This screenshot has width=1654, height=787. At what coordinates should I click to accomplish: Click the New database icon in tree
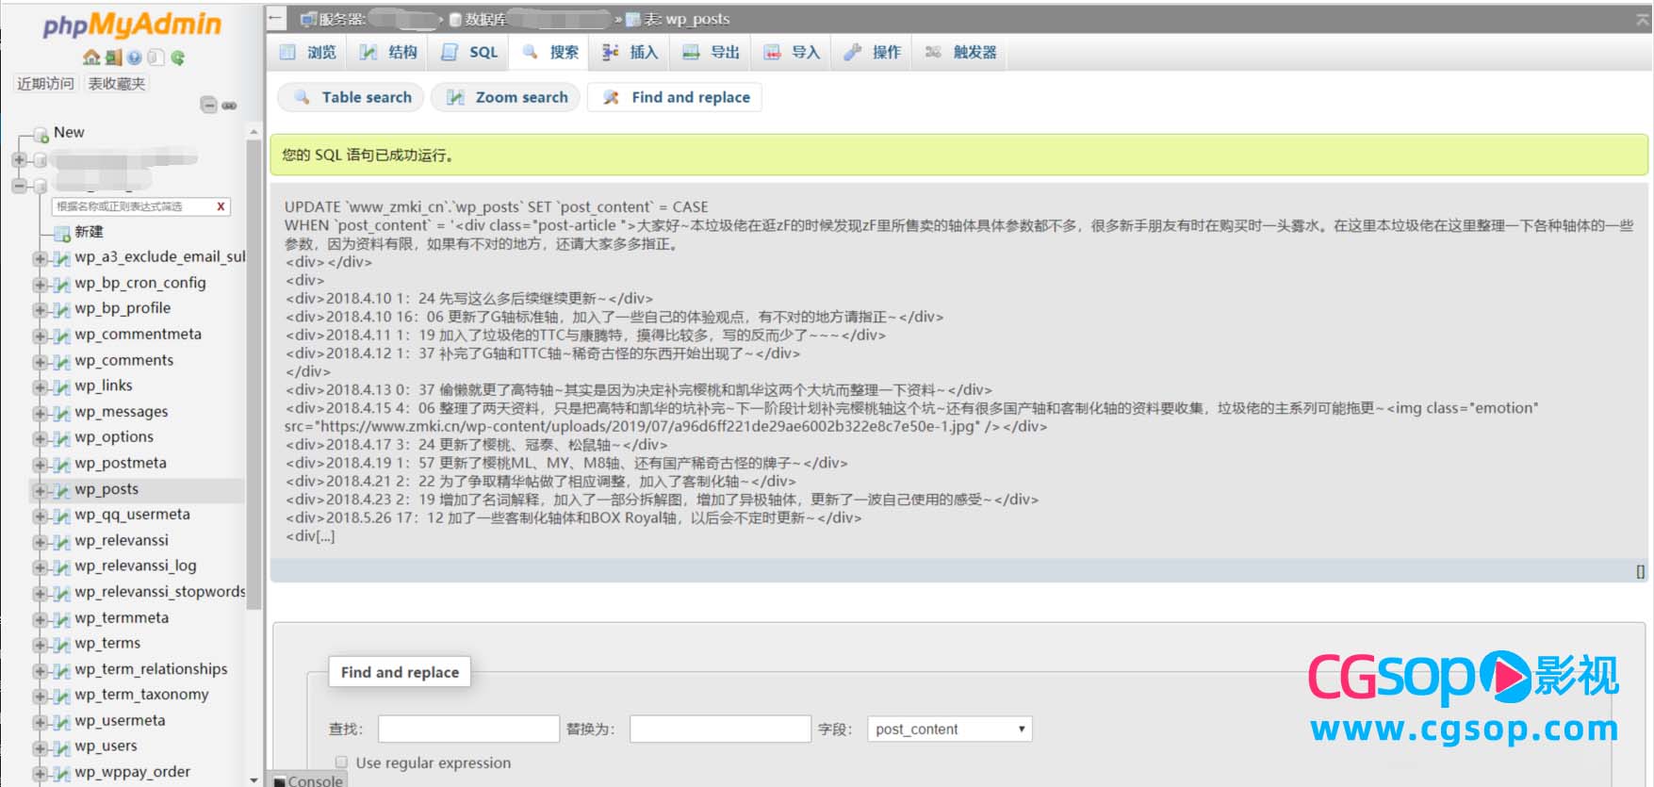(x=41, y=134)
